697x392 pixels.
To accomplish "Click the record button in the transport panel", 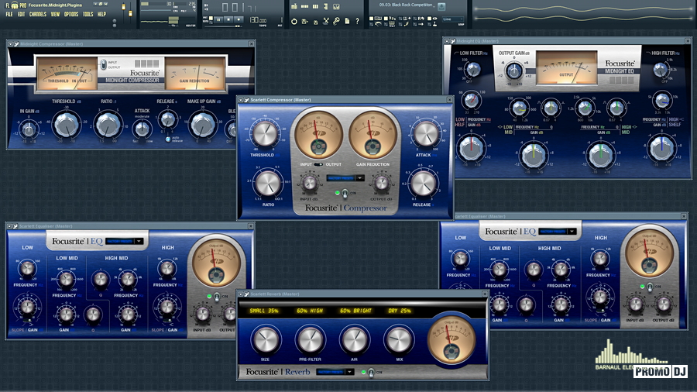I will (239, 20).
